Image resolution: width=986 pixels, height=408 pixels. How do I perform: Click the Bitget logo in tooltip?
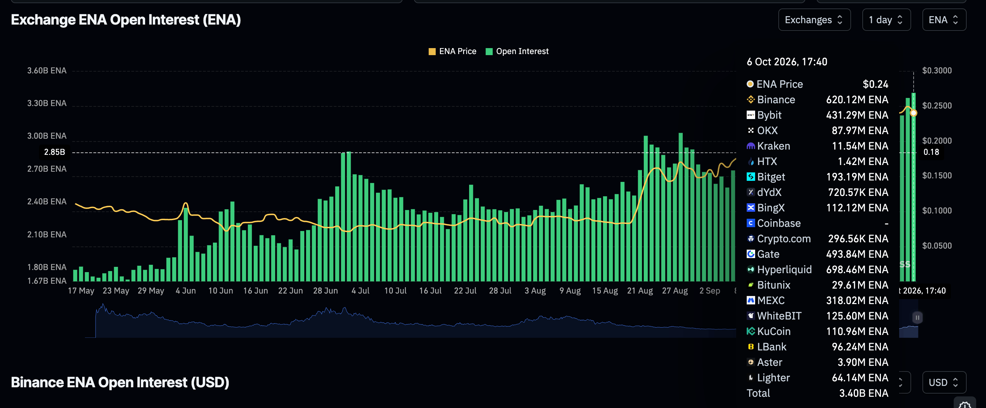tap(751, 177)
